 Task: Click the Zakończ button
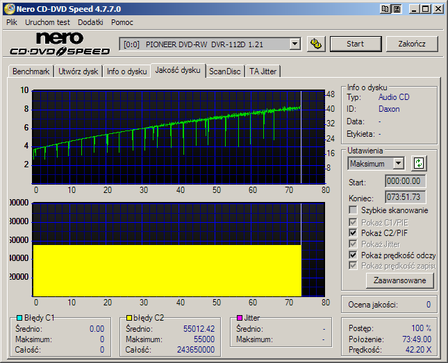coord(412,44)
